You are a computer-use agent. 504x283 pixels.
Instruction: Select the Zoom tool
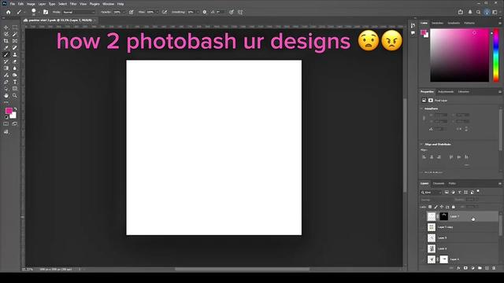[x=15, y=96]
